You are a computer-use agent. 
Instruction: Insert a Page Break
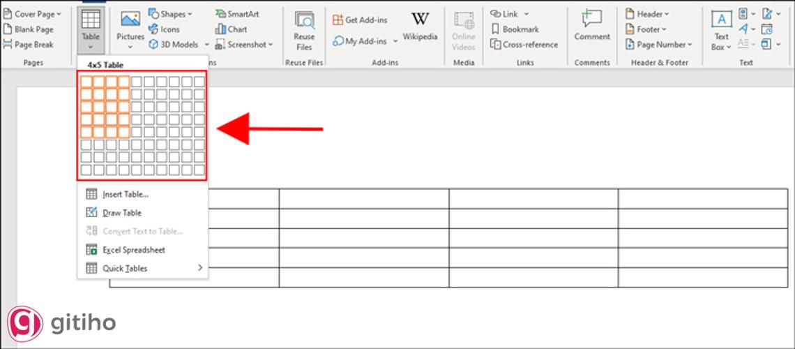(29, 45)
